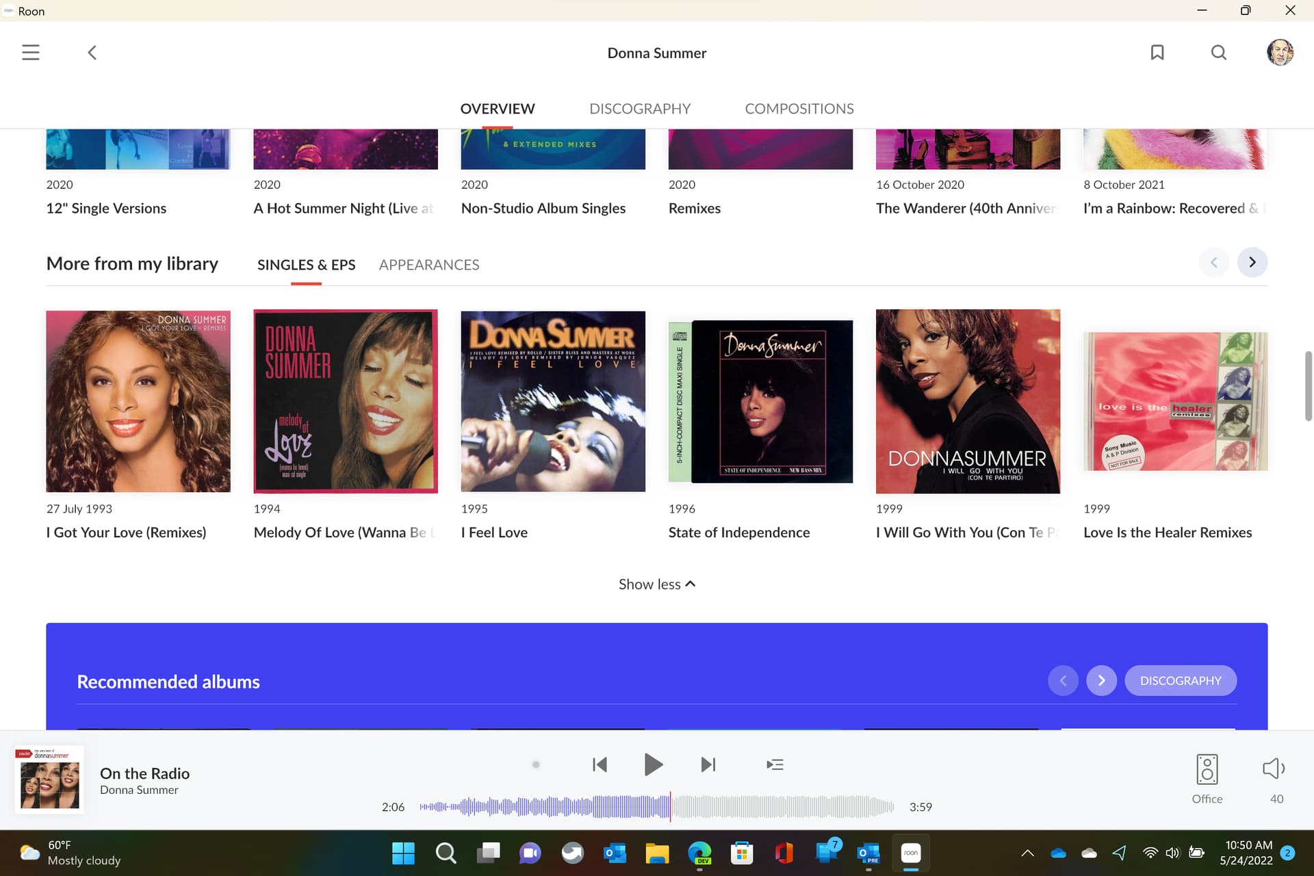Go to previous Recommended albums page
This screenshot has height=876, width=1314.
pos(1063,680)
